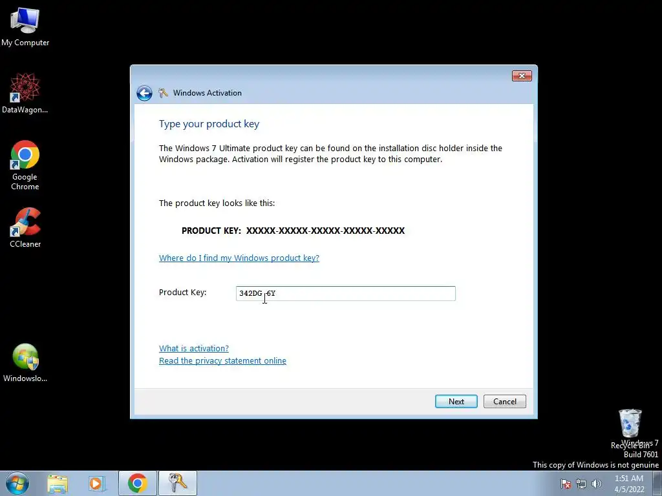Screen dimensions: 662x496
Task: Click the network tray icon
Action: pos(581,484)
